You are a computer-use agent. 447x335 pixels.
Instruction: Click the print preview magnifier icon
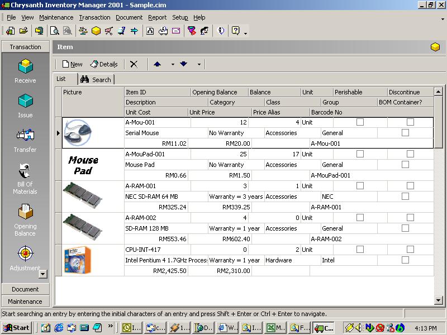[55, 31]
